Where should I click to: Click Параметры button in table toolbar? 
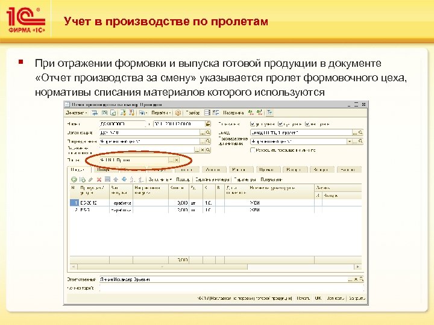[245, 179]
